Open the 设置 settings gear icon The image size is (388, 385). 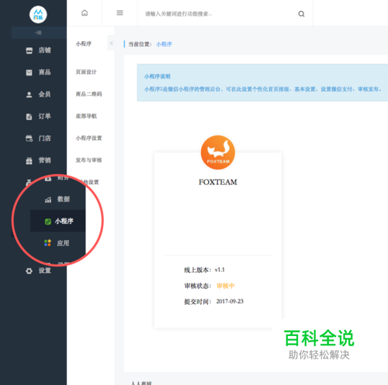[x=29, y=271]
